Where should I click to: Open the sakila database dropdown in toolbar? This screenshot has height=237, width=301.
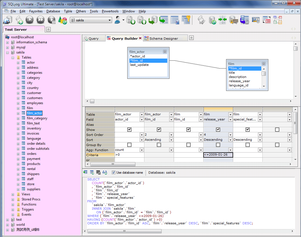click(x=110, y=20)
